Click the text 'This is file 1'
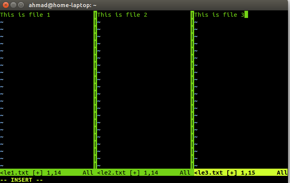 tap(25, 15)
